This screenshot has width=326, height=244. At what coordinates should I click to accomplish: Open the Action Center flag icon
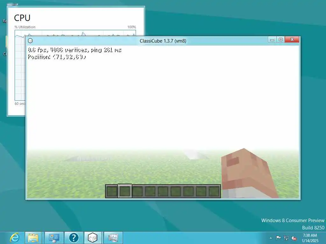[x=278, y=238]
